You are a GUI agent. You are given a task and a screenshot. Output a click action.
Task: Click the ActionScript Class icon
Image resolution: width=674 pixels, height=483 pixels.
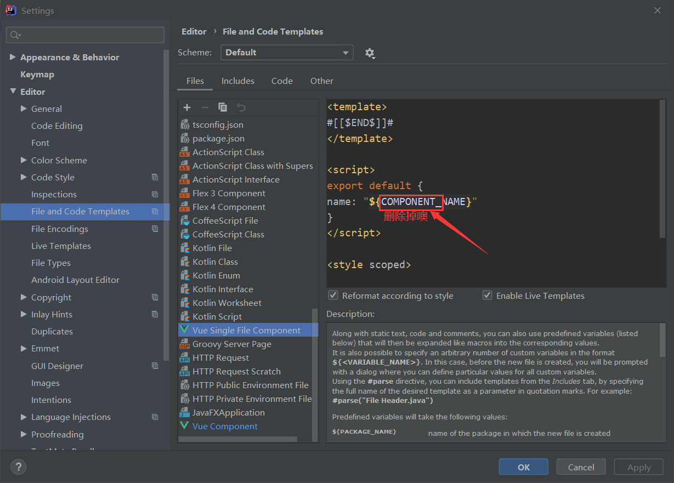[x=184, y=152]
